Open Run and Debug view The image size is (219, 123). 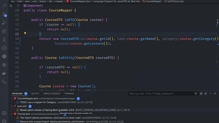(4, 23)
